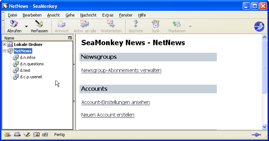Select the d.n.infos newsgroup
The image size is (269, 141).
coord(28,57)
